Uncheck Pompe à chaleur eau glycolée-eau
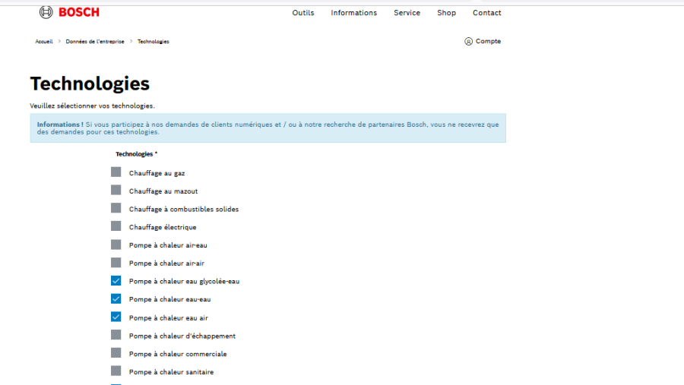The width and height of the screenshot is (684, 385). (116, 281)
